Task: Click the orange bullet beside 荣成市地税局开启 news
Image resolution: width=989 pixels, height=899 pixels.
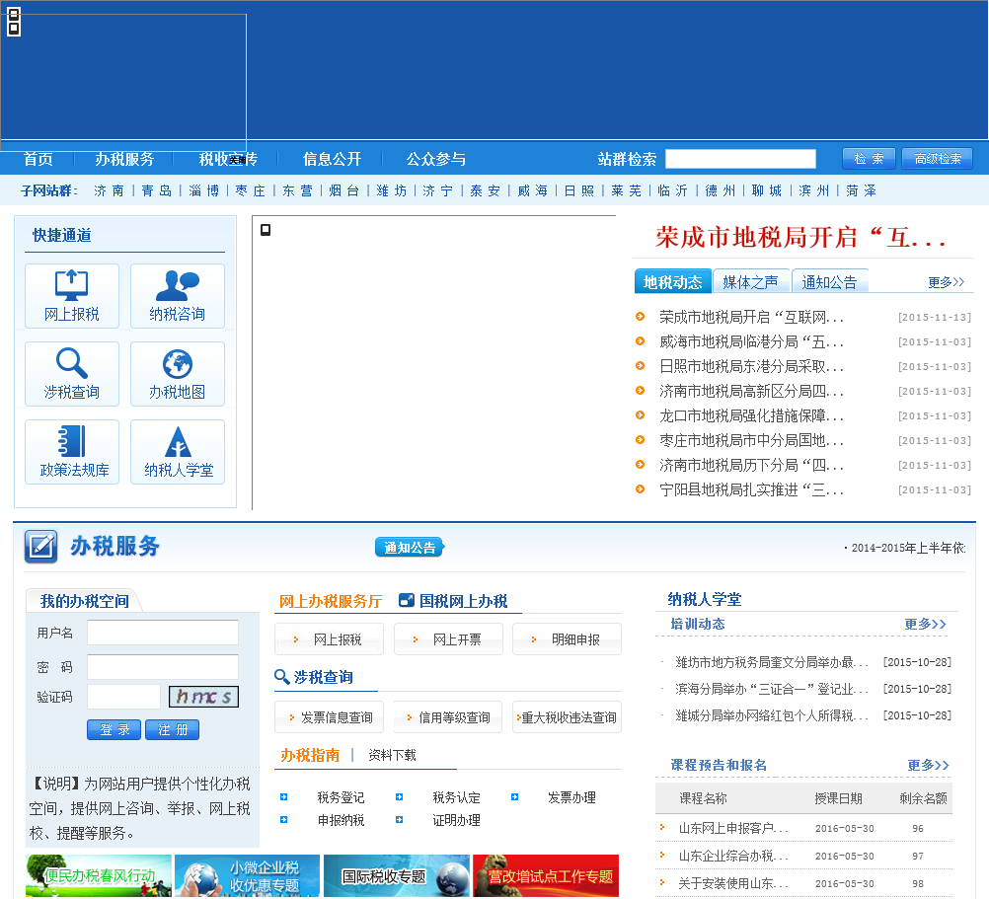Action: pyautogui.click(x=641, y=317)
